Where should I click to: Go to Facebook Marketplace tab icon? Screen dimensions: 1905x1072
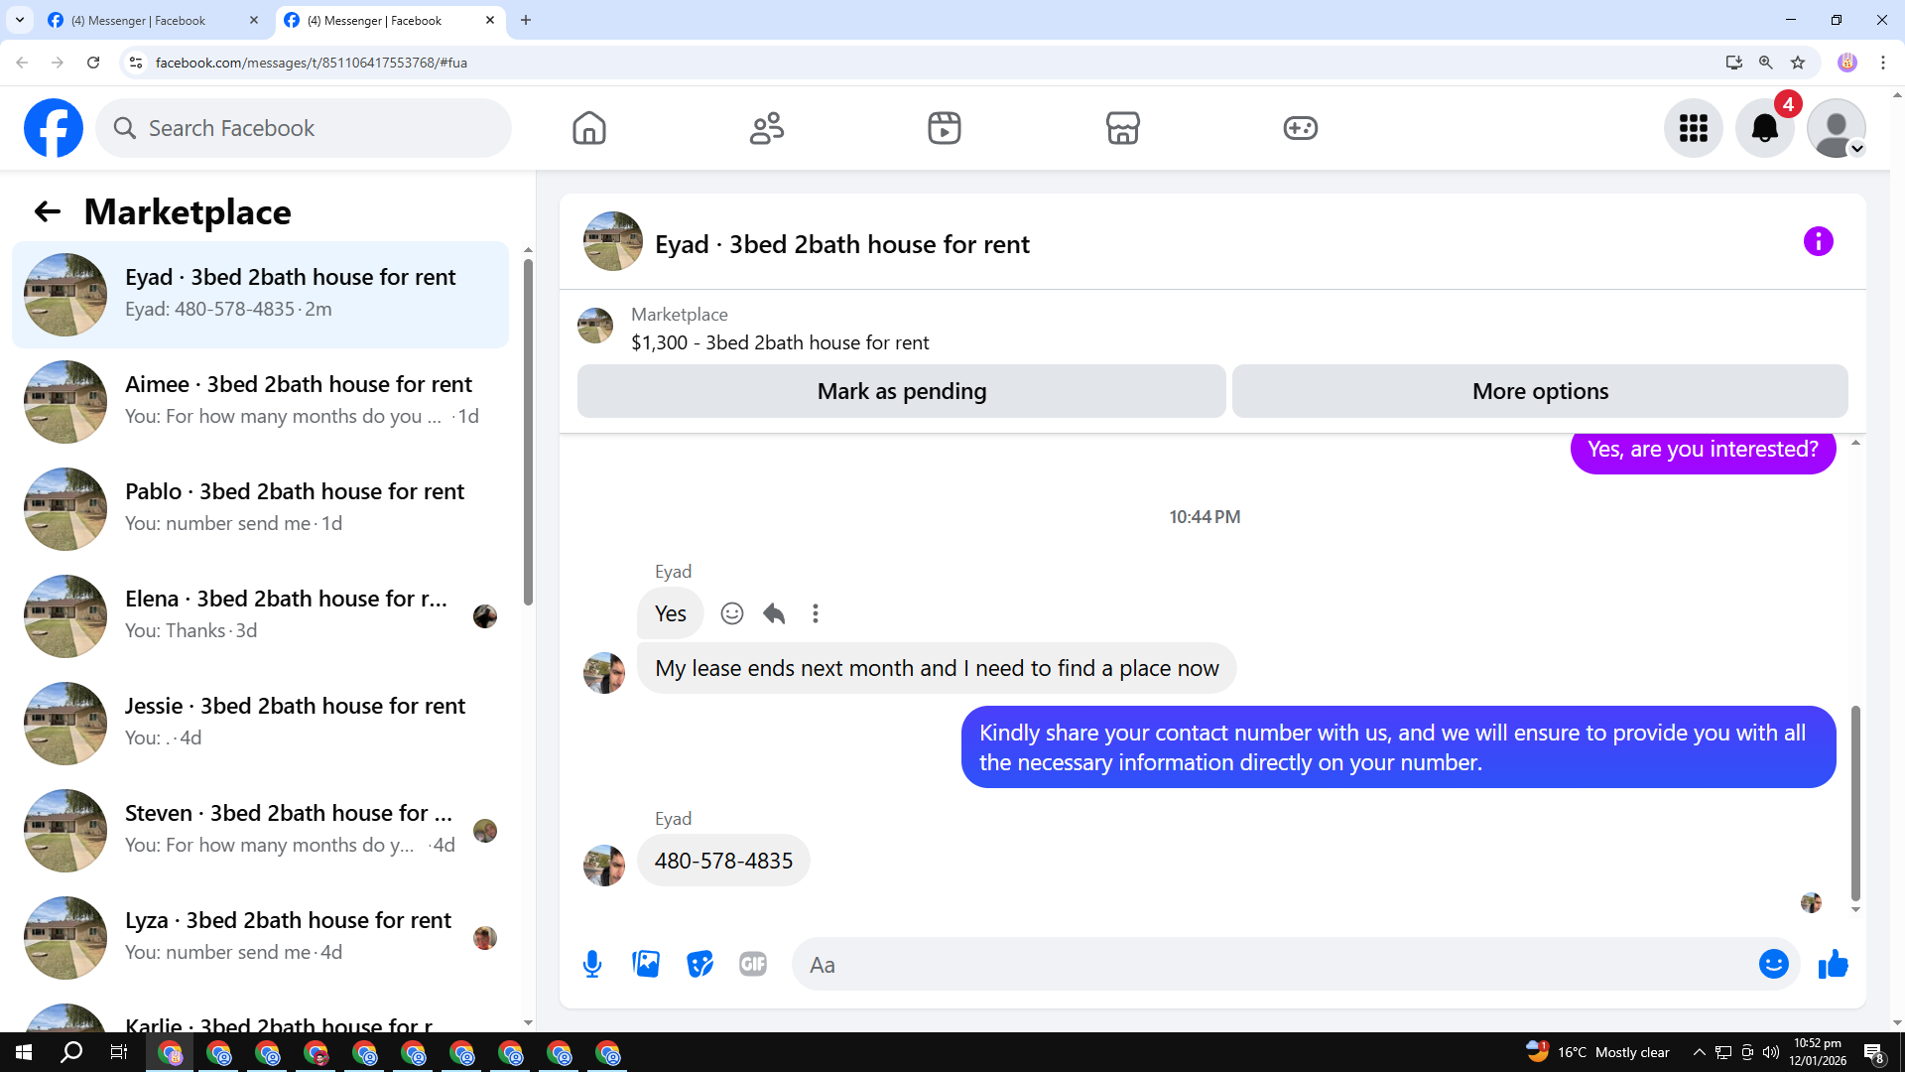click(x=1122, y=128)
